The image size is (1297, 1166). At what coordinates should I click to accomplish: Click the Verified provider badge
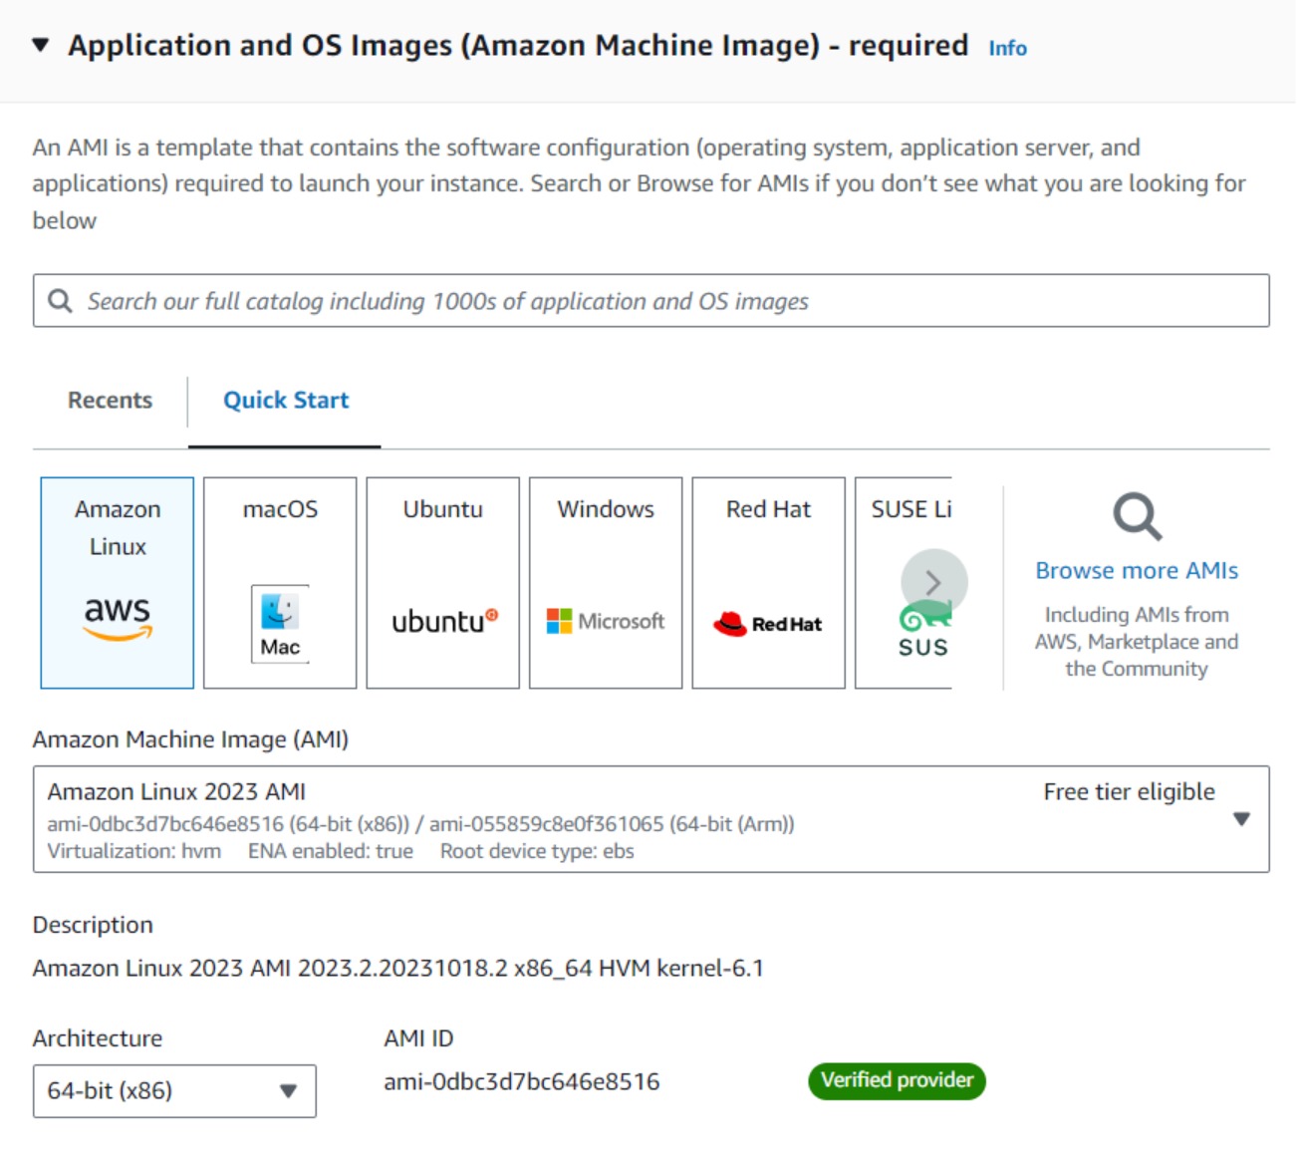[897, 1081]
